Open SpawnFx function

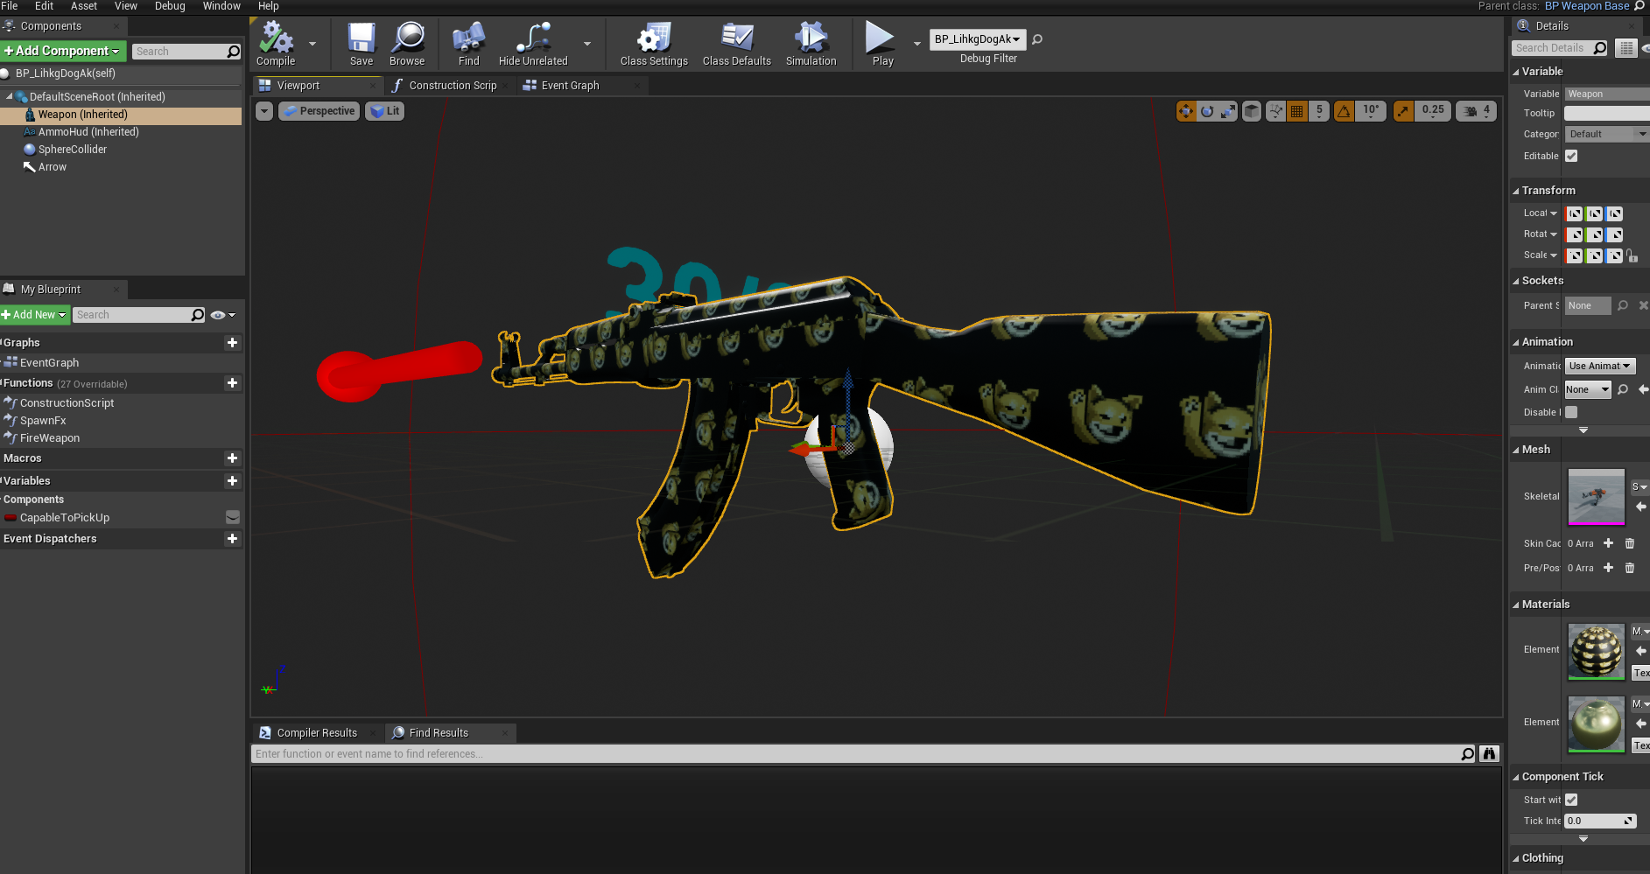coord(43,421)
